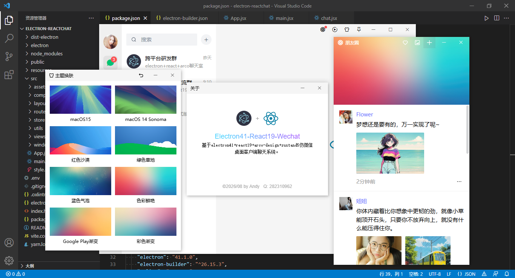Click the 朋友圈 window vertical scrollbar
This screenshot has width=515, height=278.
(x=468, y=130)
